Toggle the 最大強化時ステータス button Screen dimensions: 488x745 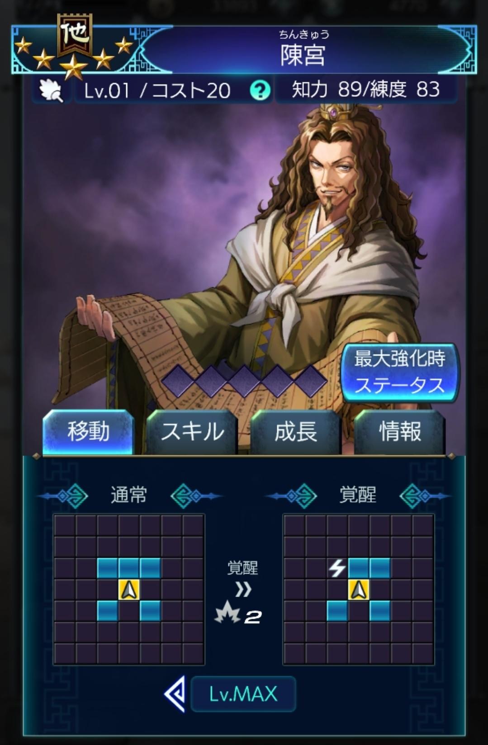tap(400, 372)
